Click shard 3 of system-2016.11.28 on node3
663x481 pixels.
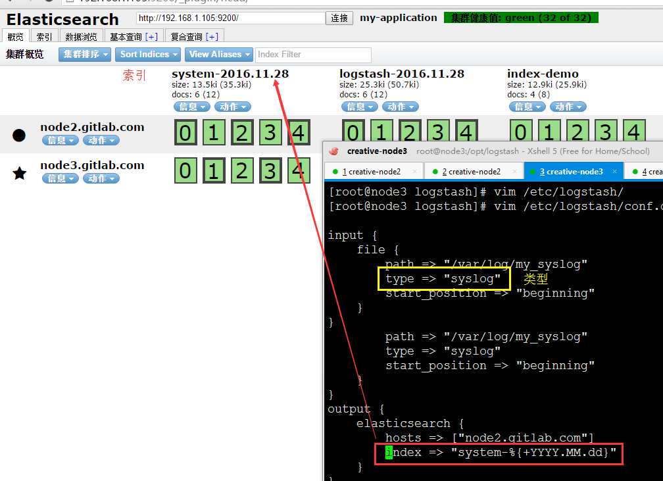click(270, 170)
